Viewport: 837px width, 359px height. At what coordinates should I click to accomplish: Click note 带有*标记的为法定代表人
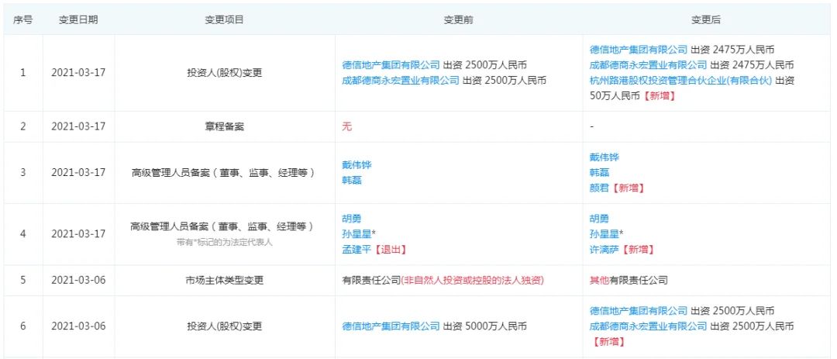click(225, 242)
